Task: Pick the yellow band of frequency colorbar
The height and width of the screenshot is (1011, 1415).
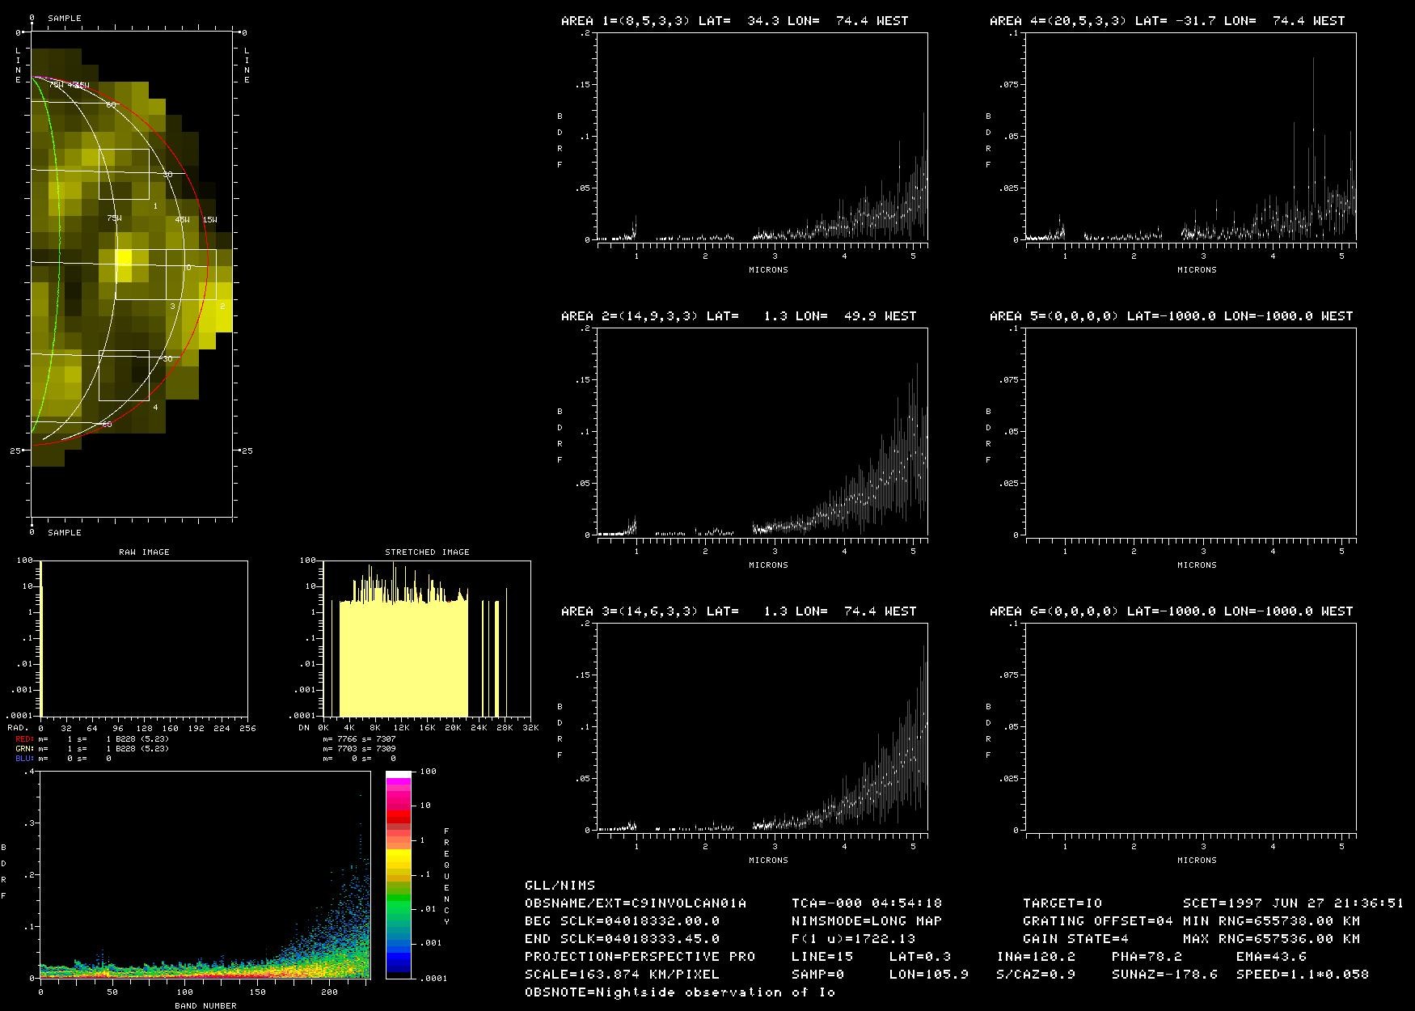Action: (x=398, y=857)
